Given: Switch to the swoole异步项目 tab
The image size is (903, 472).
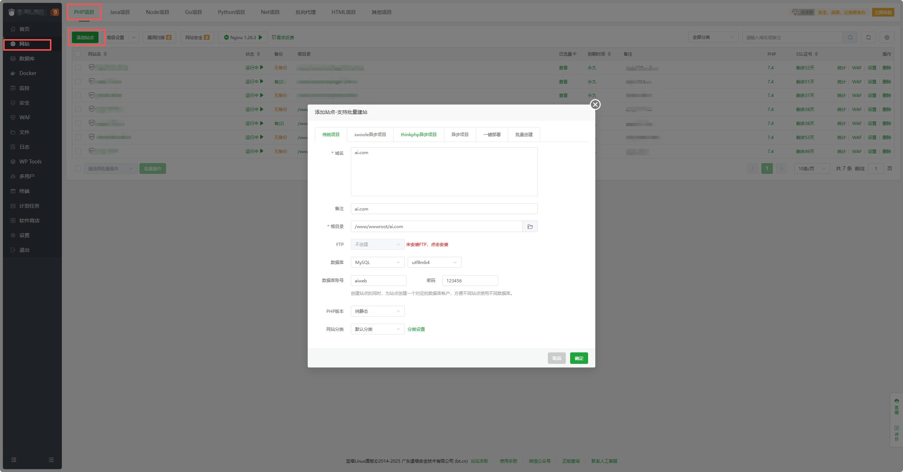Looking at the screenshot, I should click(x=370, y=135).
